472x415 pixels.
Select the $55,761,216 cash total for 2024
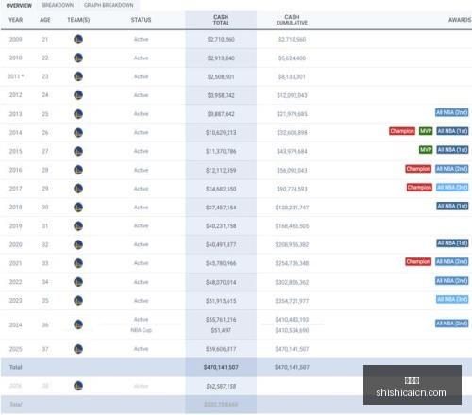221,320
